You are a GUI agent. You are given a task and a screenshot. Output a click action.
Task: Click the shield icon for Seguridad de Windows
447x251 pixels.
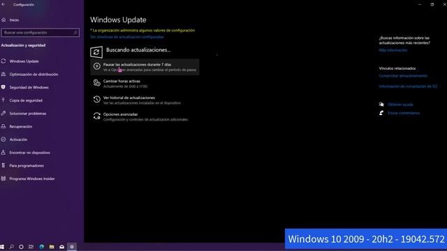(x=3, y=87)
